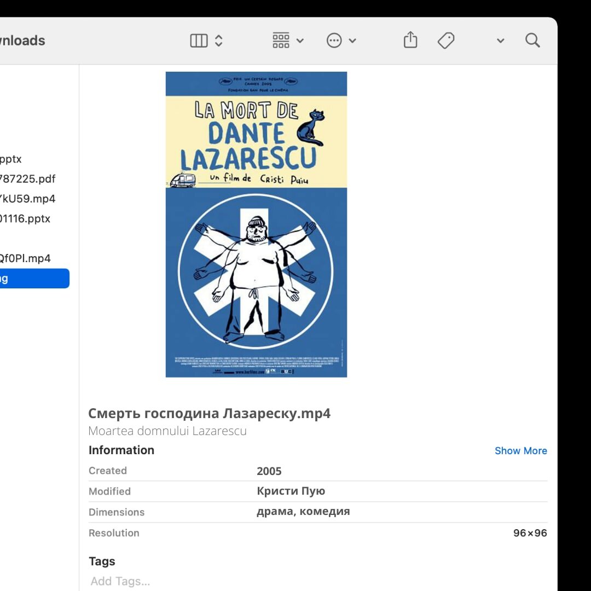Open the group-by grid icon
Image resolution: width=591 pixels, height=591 pixels.
[x=281, y=40]
